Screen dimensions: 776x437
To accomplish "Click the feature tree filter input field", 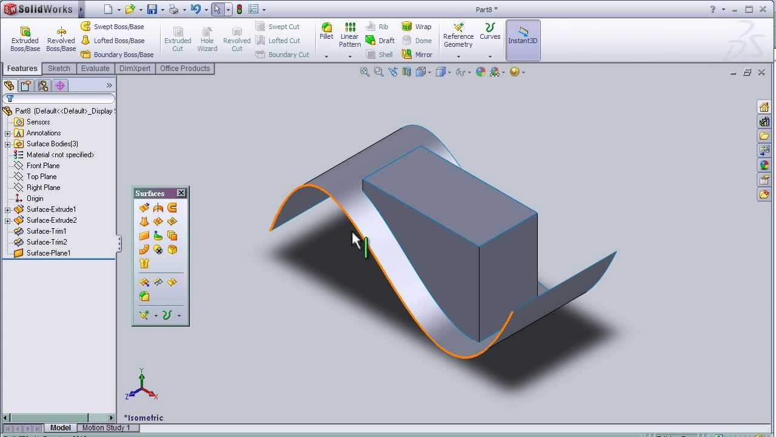I will (59, 98).
